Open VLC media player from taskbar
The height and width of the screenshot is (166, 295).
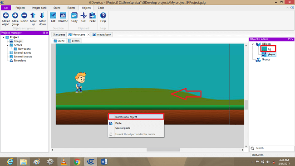(x=64, y=161)
